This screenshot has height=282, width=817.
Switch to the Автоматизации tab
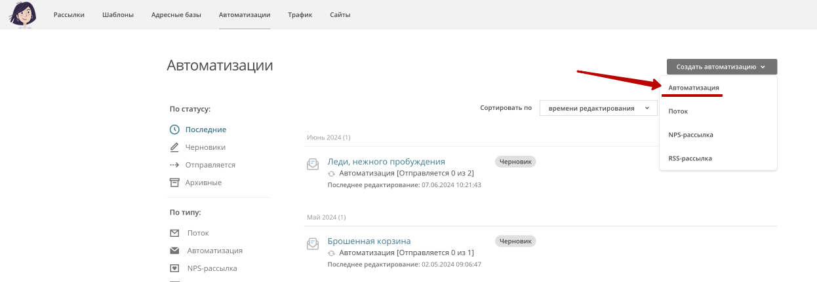(245, 15)
